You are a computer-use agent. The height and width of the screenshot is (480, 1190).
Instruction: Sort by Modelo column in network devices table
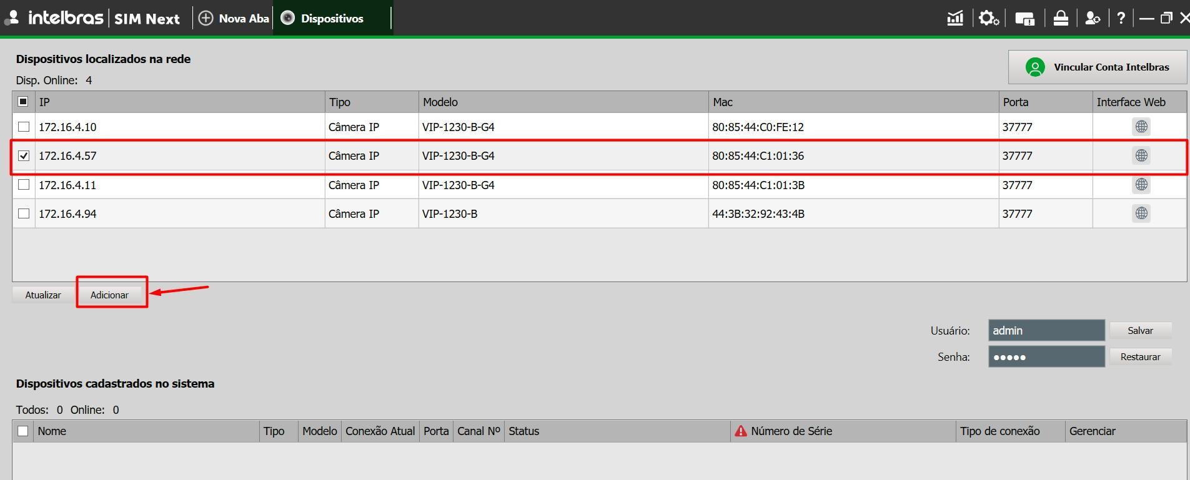pyautogui.click(x=563, y=102)
